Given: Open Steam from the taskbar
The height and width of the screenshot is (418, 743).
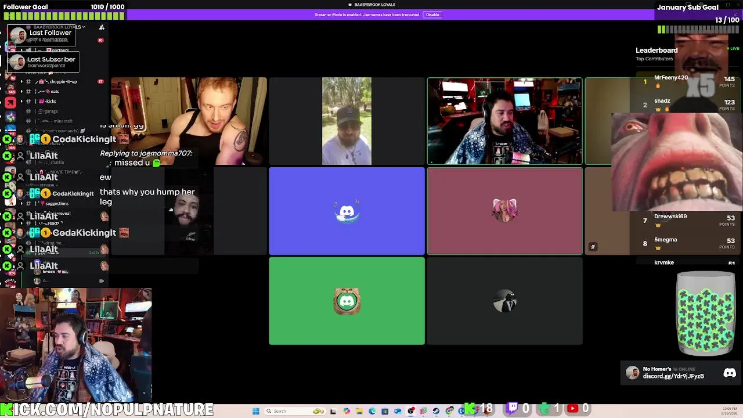Looking at the screenshot, I should (x=436, y=411).
